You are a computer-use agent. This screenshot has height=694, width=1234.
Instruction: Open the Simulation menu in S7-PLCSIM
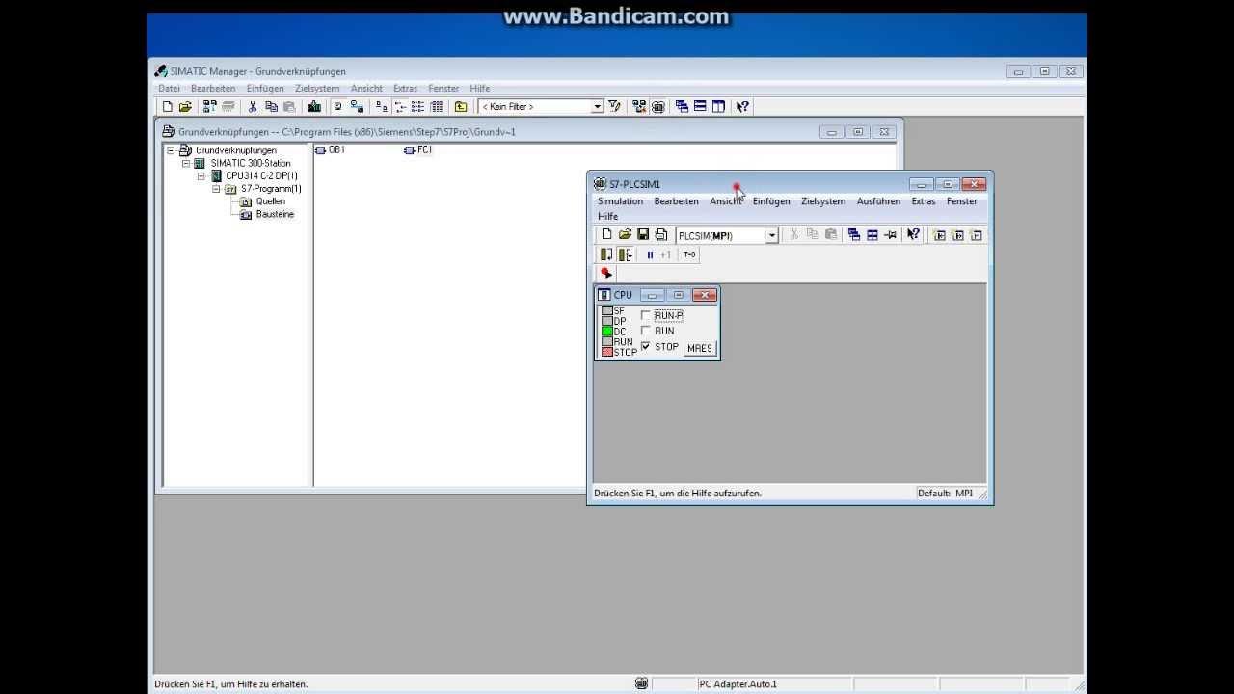click(620, 201)
